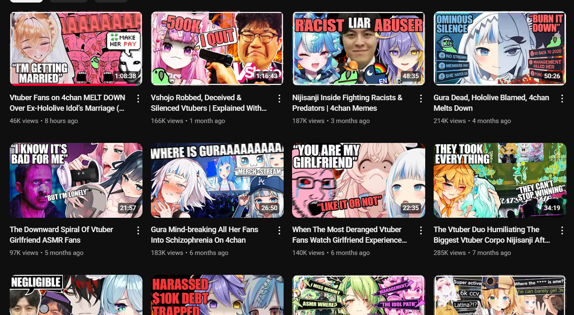
Task: Open title The Downward Spiral Of Vtuber Girlfriend
Action: pyautogui.click(x=62, y=235)
